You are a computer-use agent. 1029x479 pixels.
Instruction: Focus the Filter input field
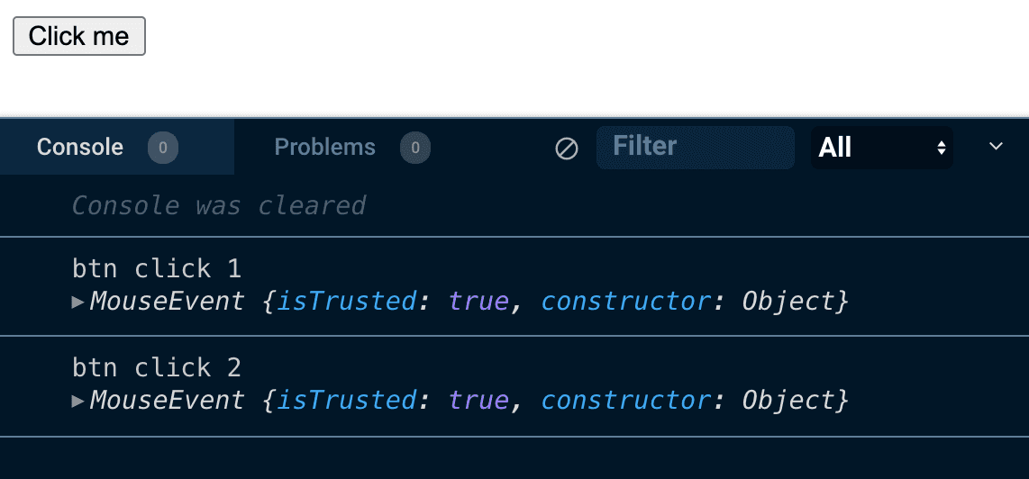coord(695,147)
